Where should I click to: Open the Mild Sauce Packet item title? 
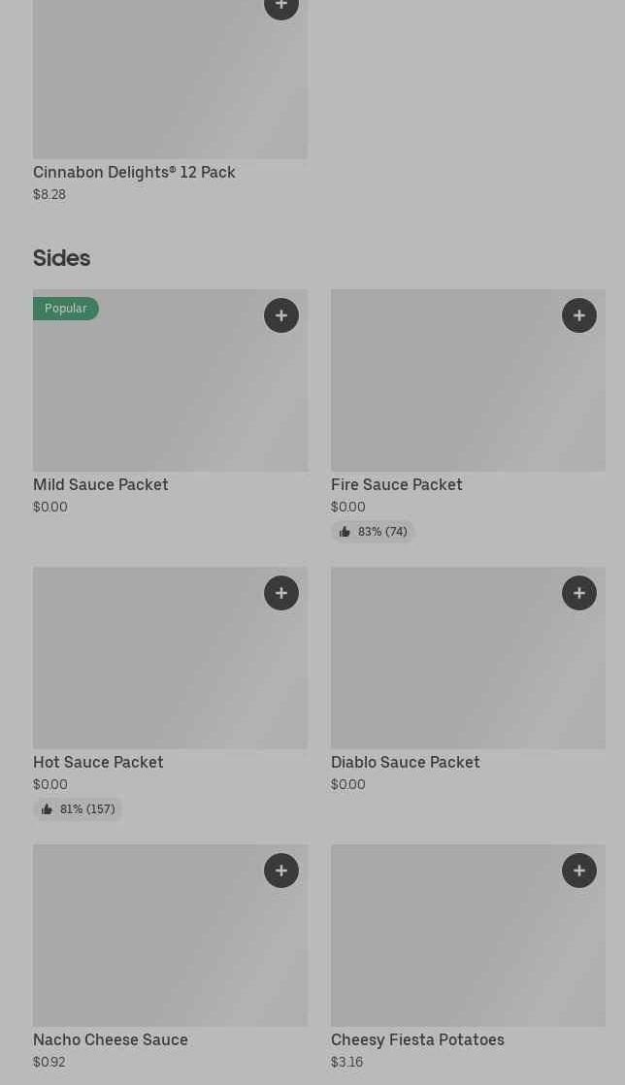coord(101,484)
